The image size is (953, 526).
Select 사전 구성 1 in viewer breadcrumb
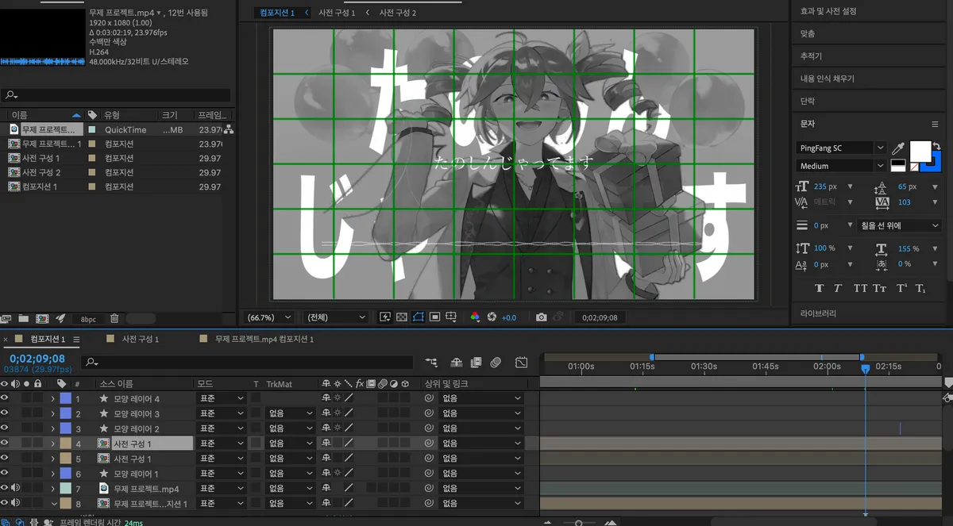coord(337,13)
